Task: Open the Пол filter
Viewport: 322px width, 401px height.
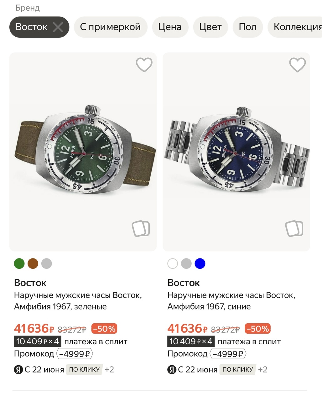Action: coord(247,27)
